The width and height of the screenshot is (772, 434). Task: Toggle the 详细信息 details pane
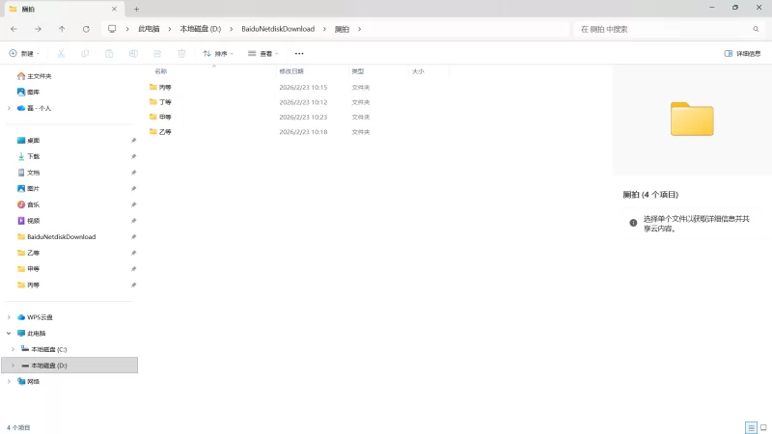(x=742, y=54)
